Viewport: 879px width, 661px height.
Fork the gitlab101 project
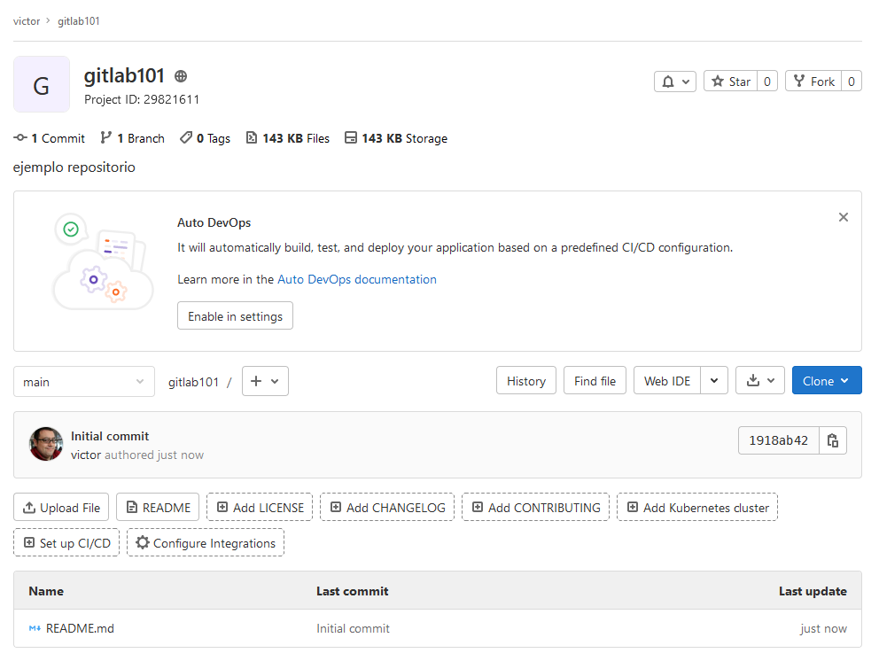[x=814, y=82]
